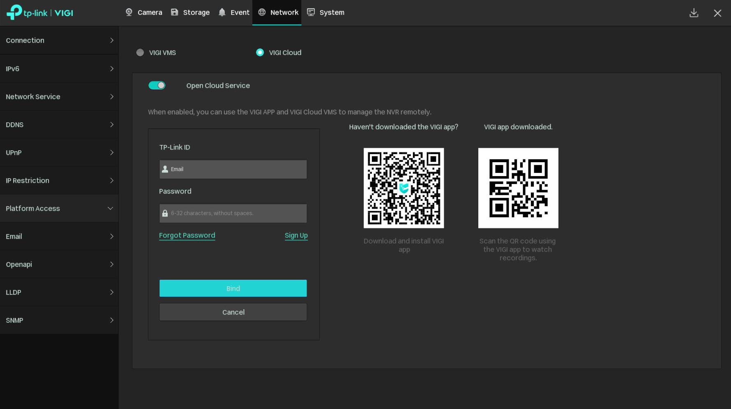Viewport: 731px width, 409px height.
Task: Open the Camera tab
Action: pos(143,12)
